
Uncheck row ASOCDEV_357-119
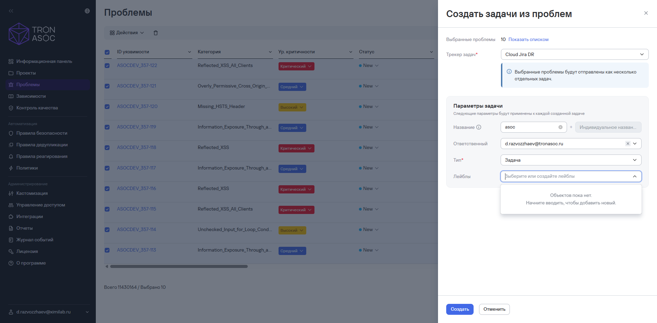point(107,127)
